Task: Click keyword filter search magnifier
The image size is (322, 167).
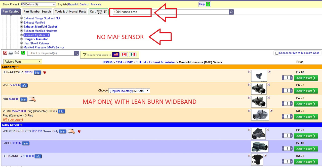Action: (76, 53)
